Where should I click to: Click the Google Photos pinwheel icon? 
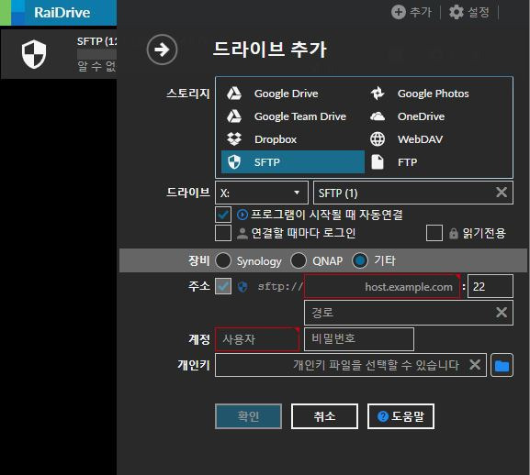tap(378, 94)
